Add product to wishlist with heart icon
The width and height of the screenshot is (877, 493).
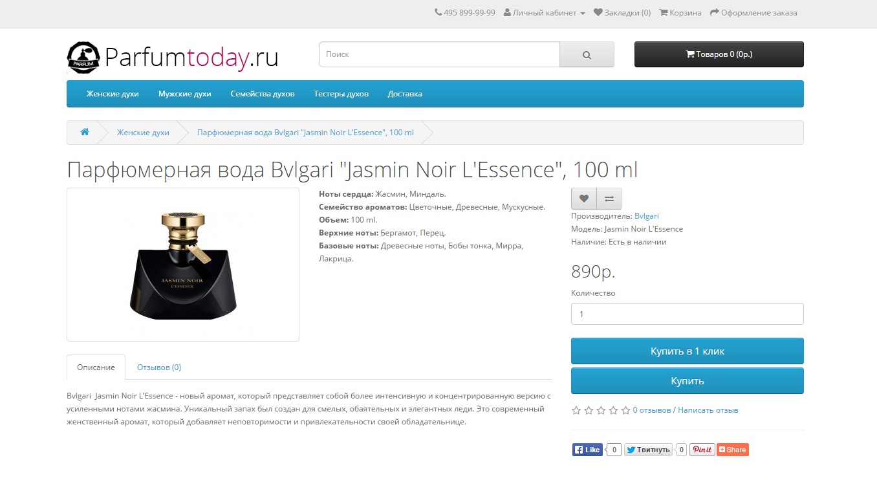pyautogui.click(x=584, y=199)
